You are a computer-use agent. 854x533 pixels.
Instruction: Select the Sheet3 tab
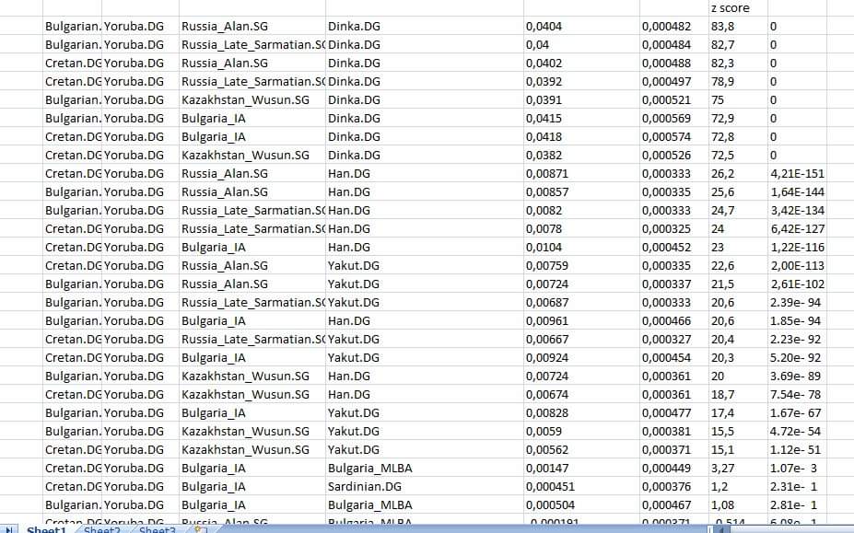pos(157,529)
